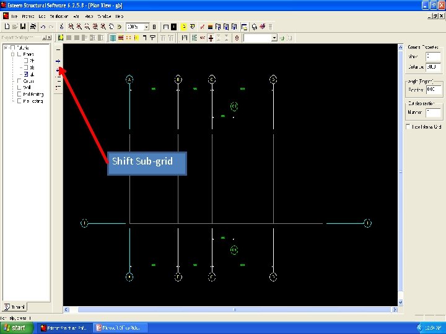Toggle the Pile Footing checkbox
The image size is (446, 334).
19,101
